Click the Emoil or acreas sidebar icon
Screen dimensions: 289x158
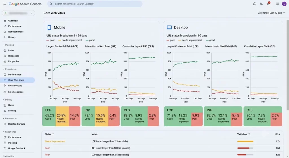5,92
